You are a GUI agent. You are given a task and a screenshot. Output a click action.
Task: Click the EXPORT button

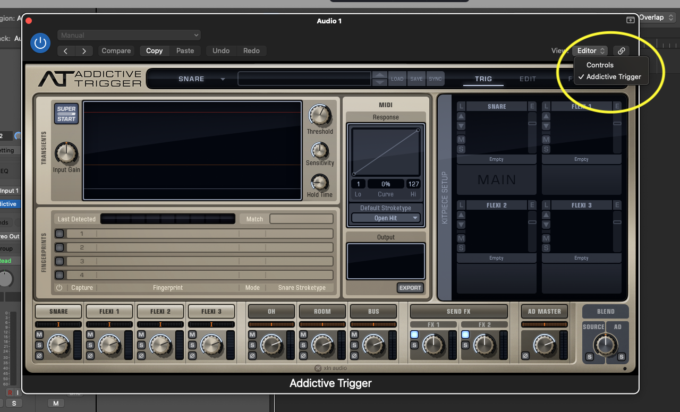tap(410, 287)
